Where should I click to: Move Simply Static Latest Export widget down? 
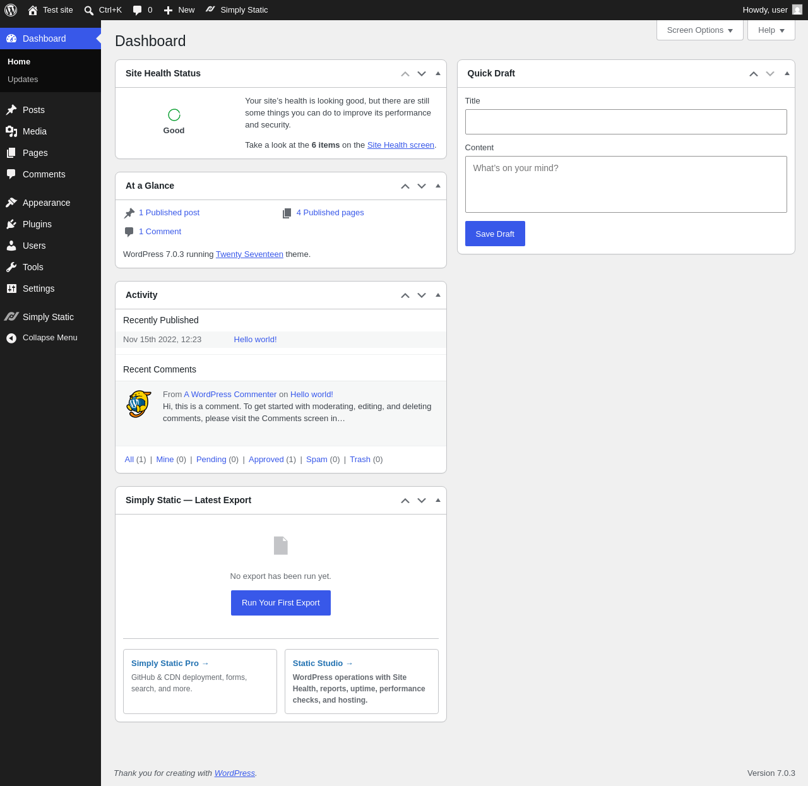(422, 501)
